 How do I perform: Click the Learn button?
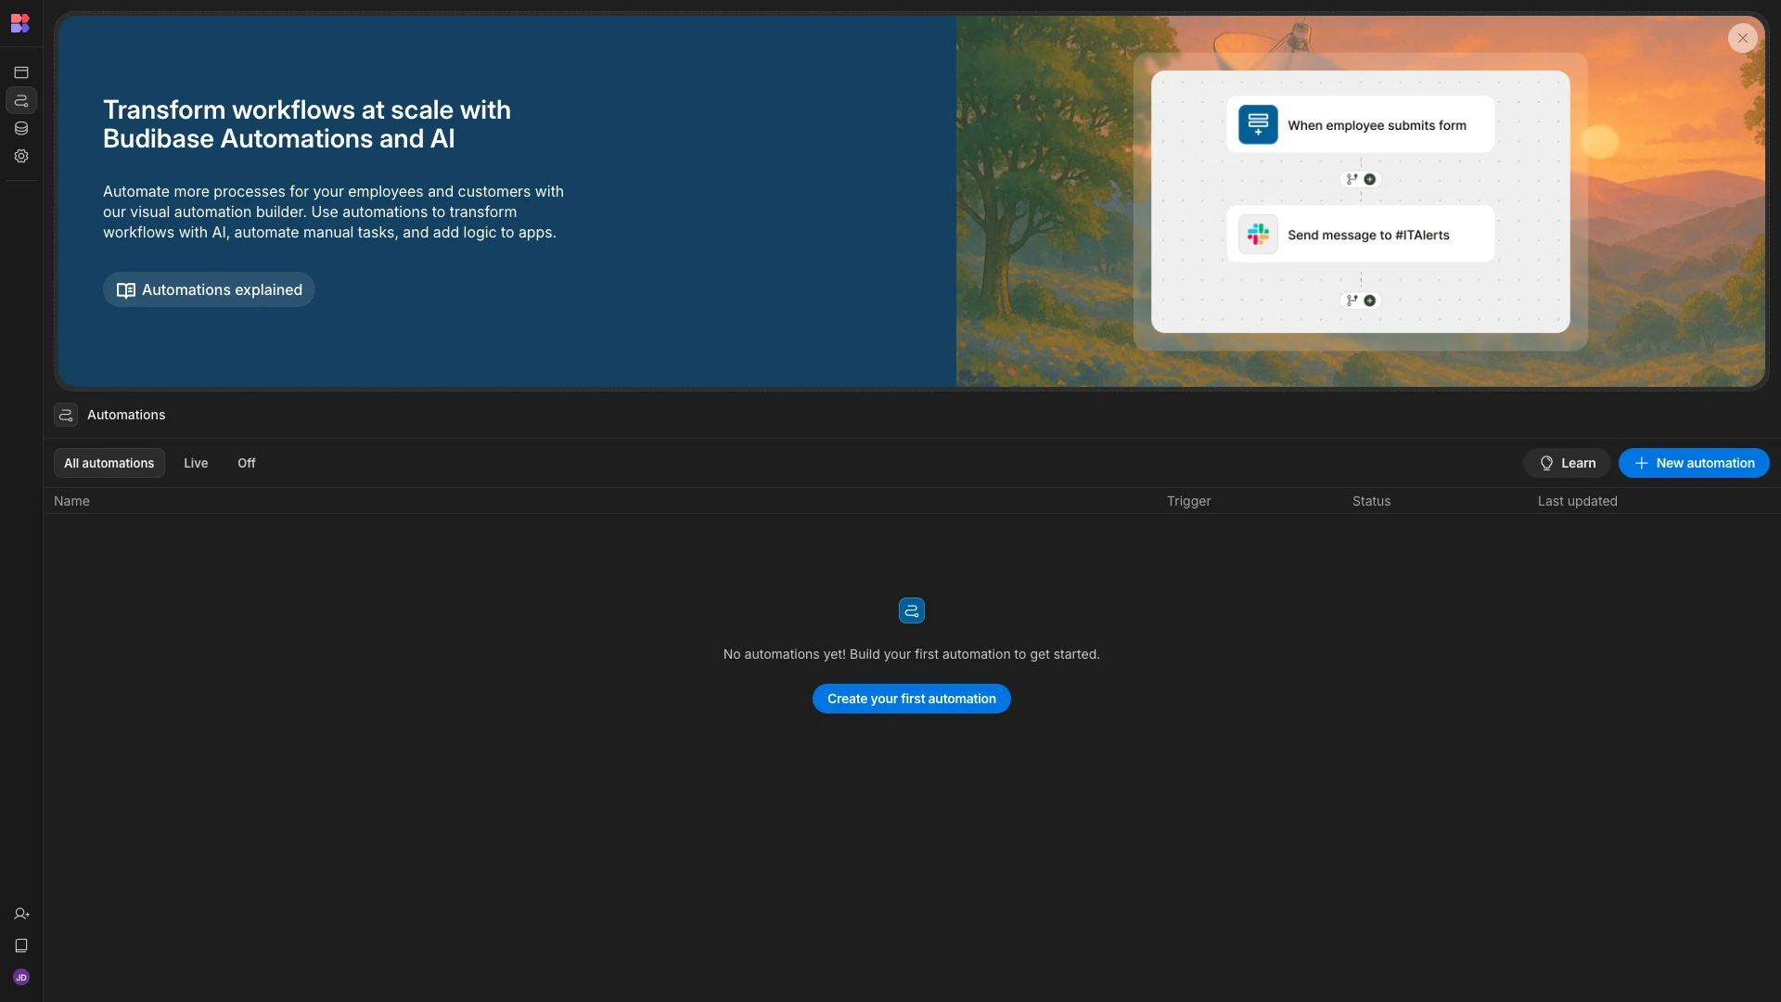[x=1567, y=463]
